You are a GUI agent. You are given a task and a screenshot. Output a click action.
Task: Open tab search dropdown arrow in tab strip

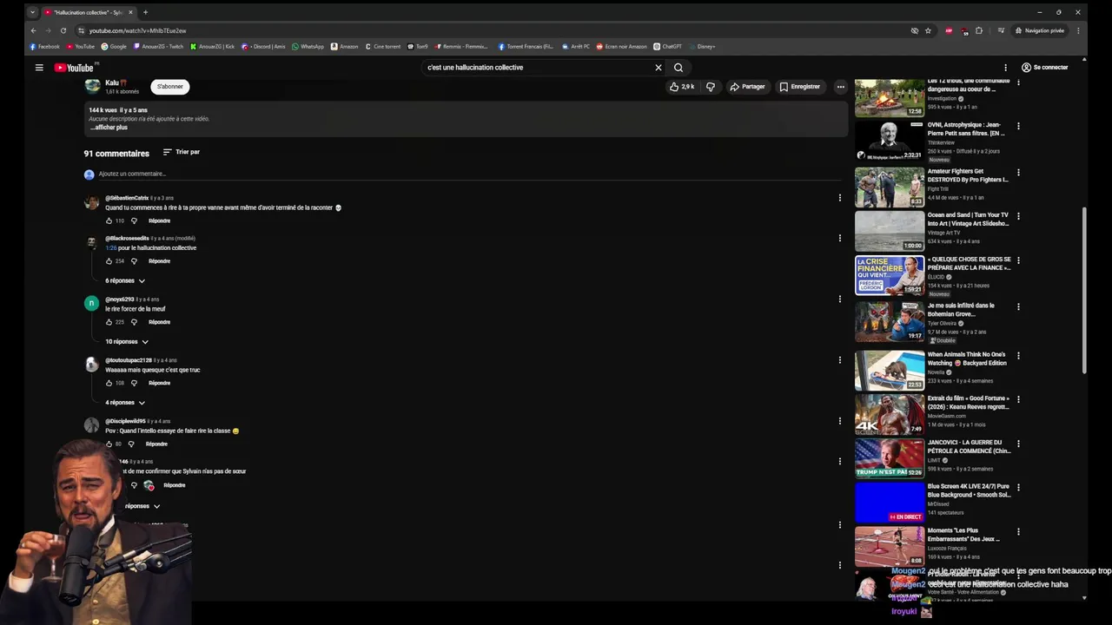point(32,12)
